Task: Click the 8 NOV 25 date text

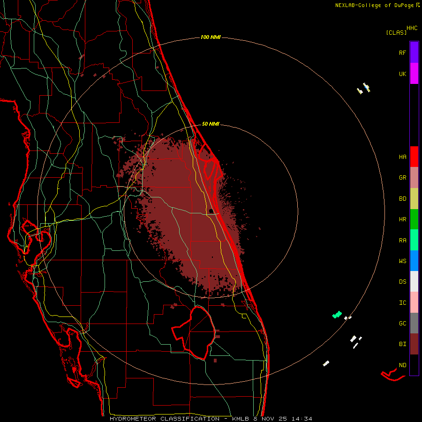Action: click(x=271, y=419)
